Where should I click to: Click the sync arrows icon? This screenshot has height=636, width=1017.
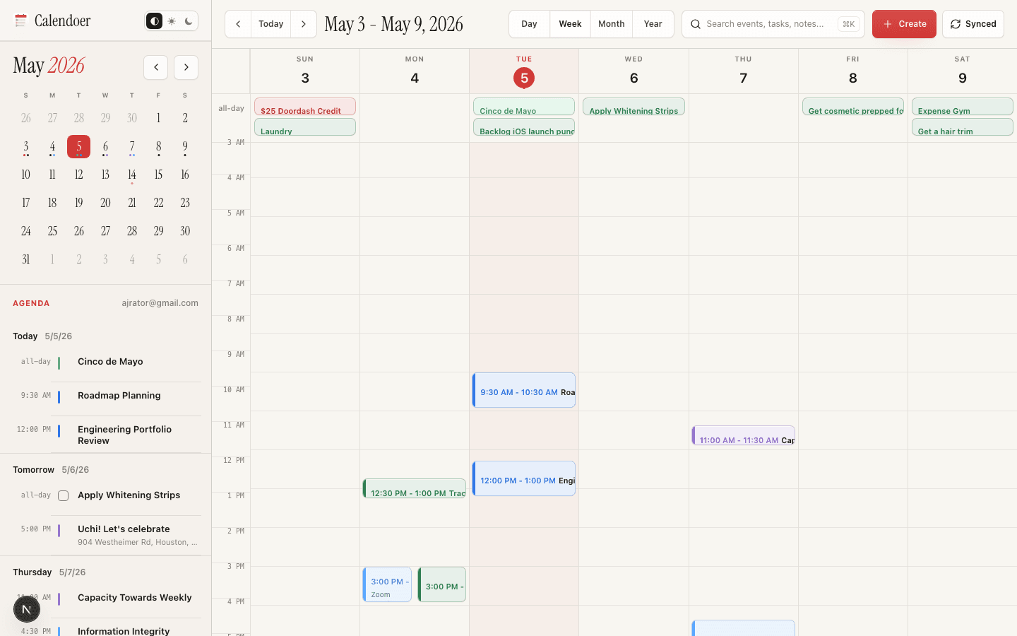tap(956, 24)
